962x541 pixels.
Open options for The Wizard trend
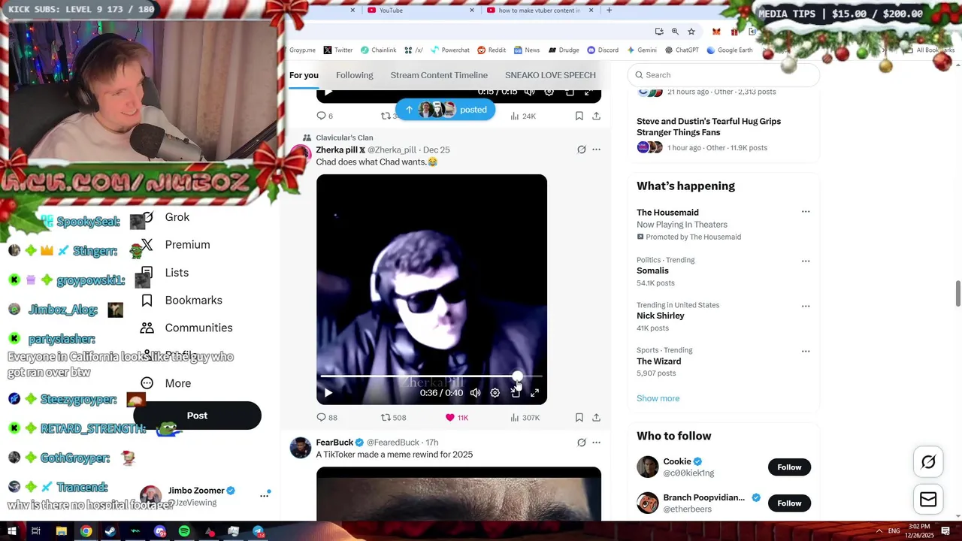pyautogui.click(x=806, y=351)
